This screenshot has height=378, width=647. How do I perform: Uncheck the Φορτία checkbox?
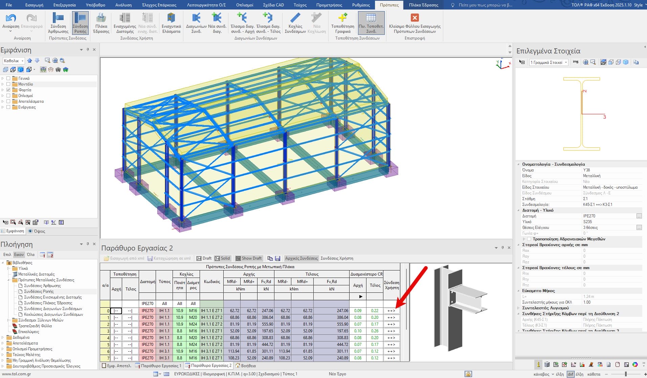coord(8,90)
